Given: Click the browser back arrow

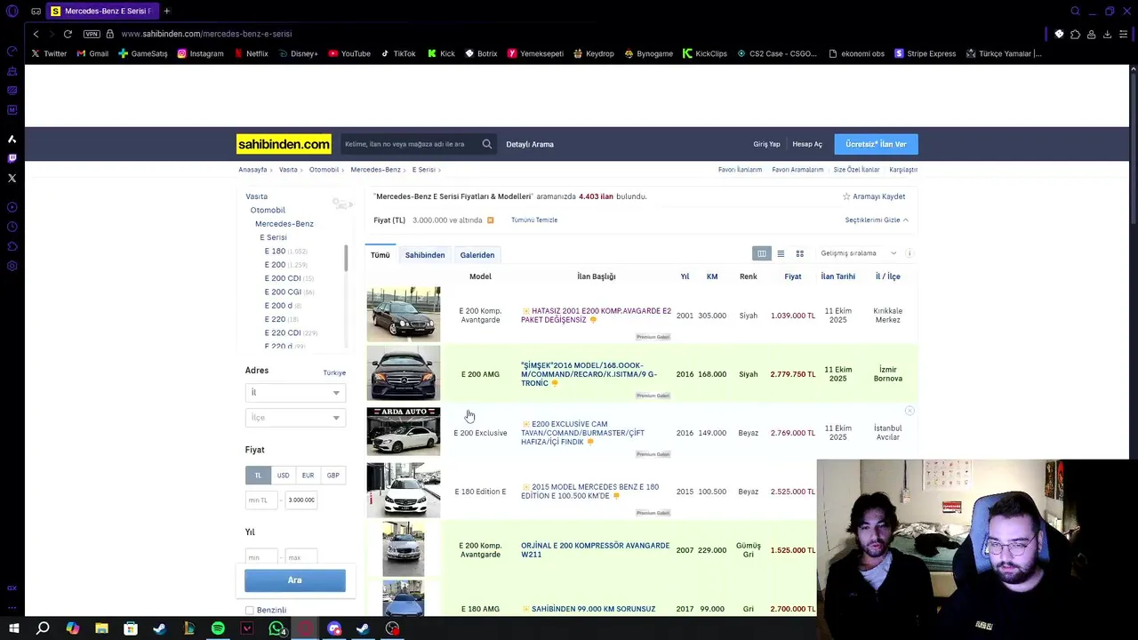Looking at the screenshot, I should (x=36, y=34).
